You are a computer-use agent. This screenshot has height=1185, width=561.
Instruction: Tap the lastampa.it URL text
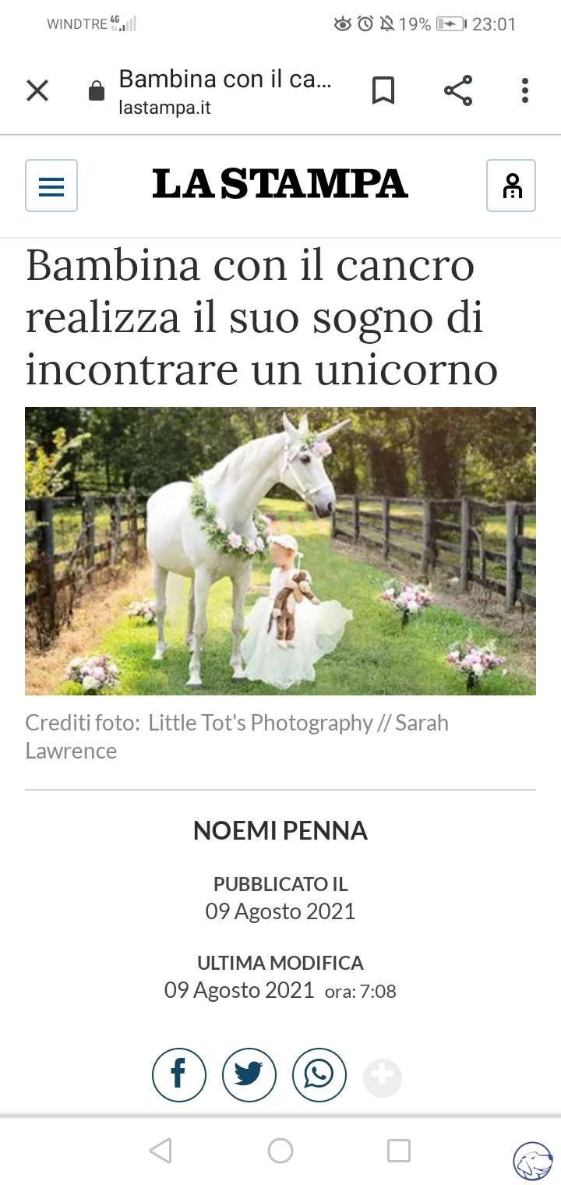coord(164,108)
